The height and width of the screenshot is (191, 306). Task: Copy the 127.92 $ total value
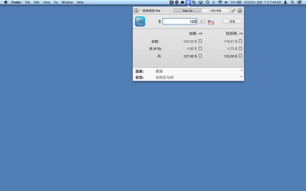click(x=200, y=56)
